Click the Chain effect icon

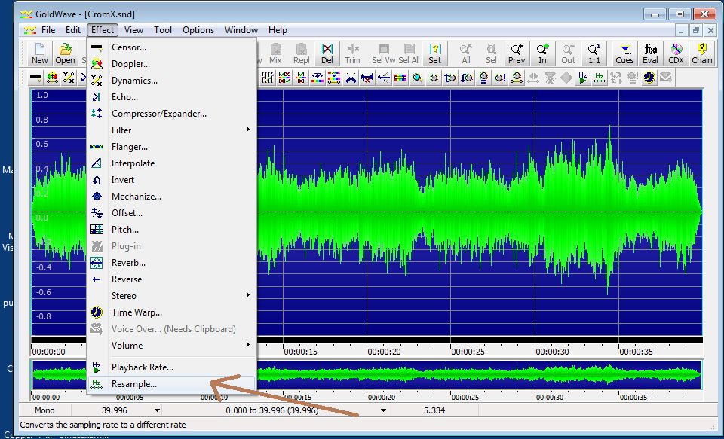coord(701,53)
